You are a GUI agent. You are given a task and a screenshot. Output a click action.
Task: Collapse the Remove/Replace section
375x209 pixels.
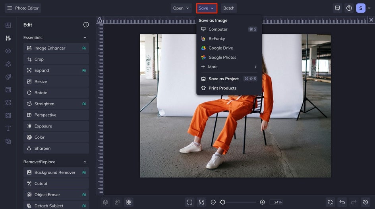point(85,162)
